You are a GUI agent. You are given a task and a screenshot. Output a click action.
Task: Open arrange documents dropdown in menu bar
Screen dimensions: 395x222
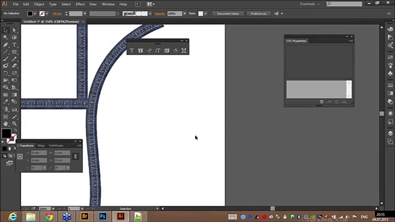pyautogui.click(x=151, y=4)
